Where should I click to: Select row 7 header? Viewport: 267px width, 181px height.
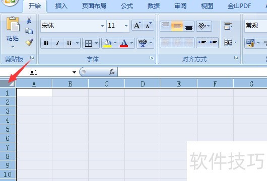coord(8,147)
